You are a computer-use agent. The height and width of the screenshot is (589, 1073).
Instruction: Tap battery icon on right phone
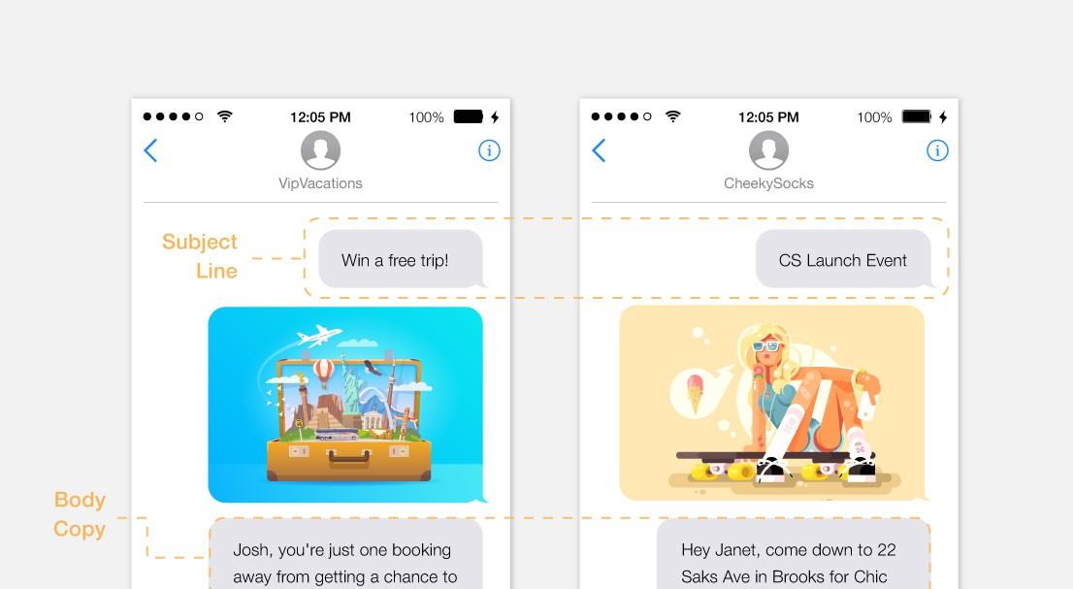point(917,116)
